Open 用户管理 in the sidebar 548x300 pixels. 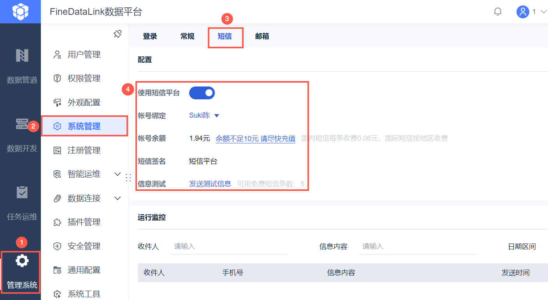click(84, 55)
